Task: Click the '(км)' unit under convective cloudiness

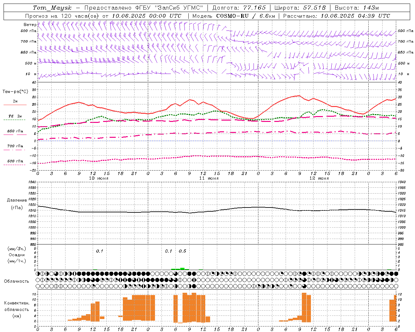Action: tap(17, 316)
